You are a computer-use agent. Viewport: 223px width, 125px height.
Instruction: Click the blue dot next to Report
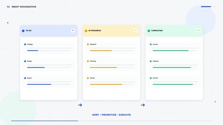(x=25, y=78)
